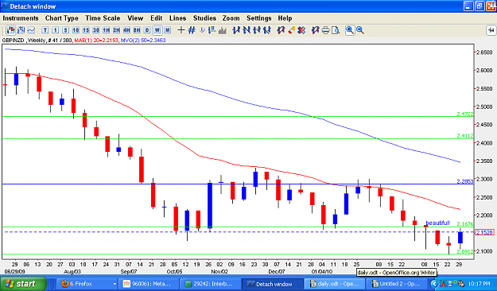Viewport: 497px width, 291px height.
Task: Click the MVG(2) 50=2.3463 study label
Action: click(x=143, y=41)
